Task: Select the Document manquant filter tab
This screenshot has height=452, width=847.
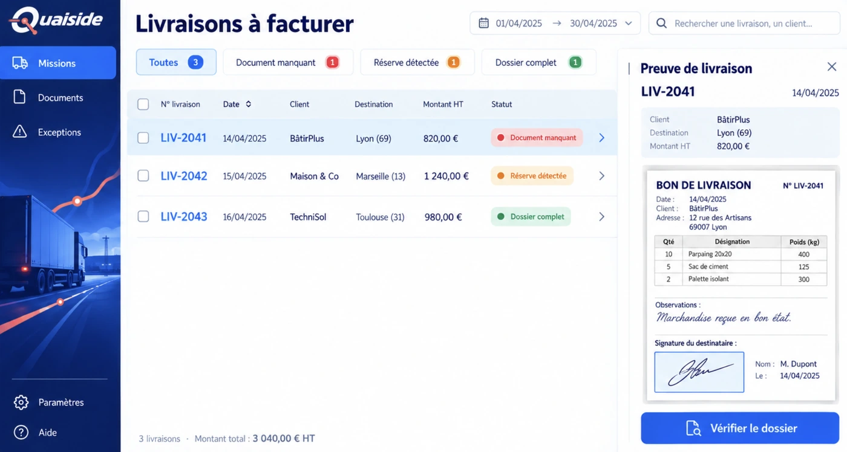Action: point(288,62)
